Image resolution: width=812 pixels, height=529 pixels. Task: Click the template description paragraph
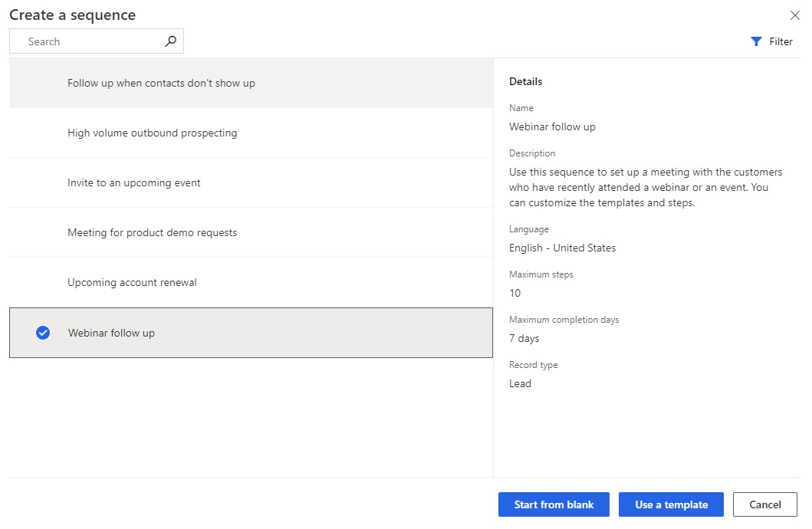click(x=645, y=187)
